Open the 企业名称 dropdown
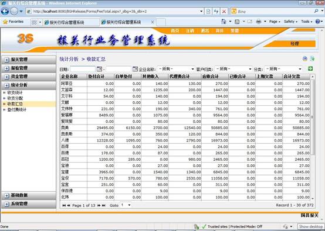 click(176, 69)
